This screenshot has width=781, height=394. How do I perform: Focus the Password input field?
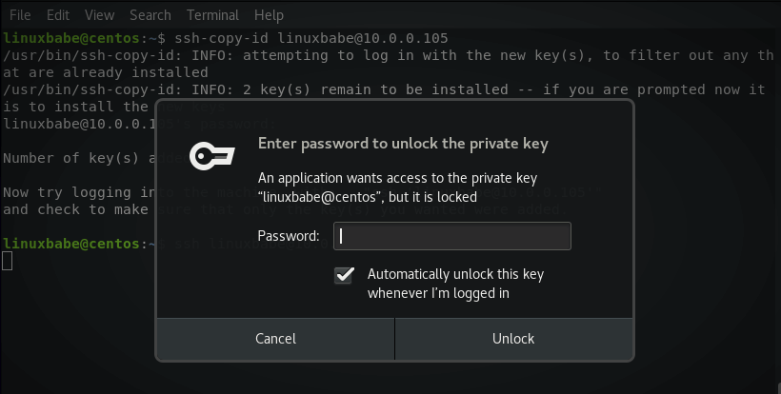[451, 236]
